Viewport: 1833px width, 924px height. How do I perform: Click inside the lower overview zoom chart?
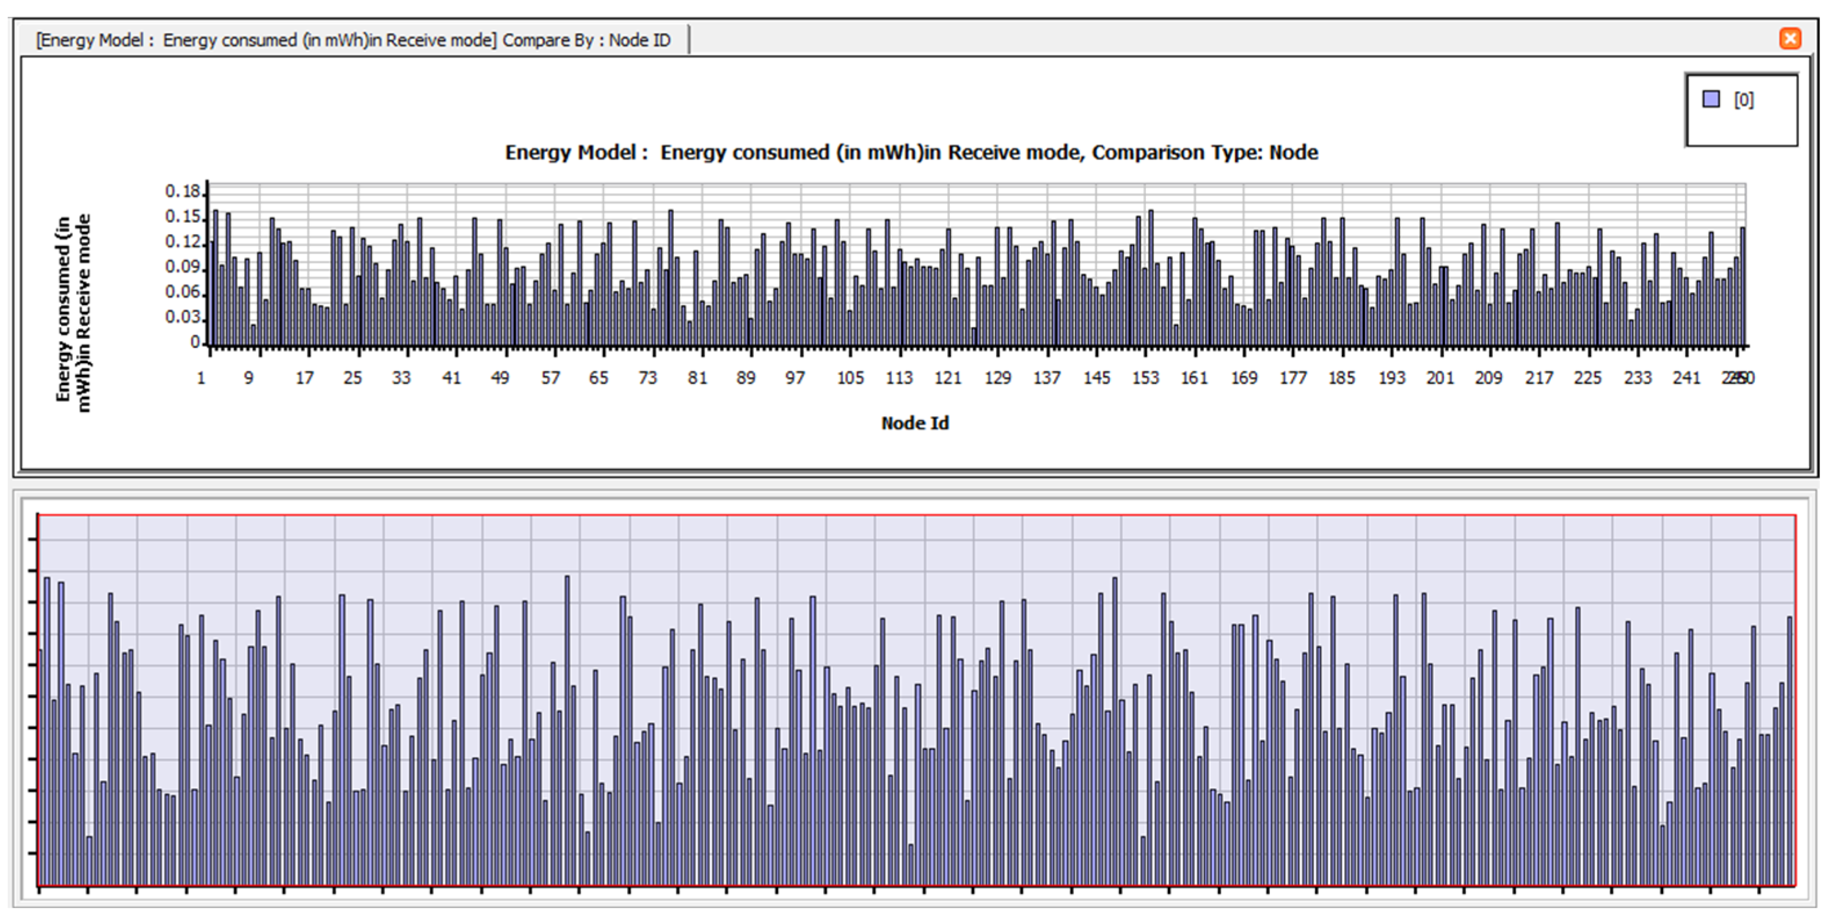(x=916, y=701)
